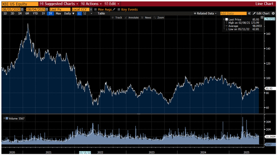
Task: Click the start date field 08/05/2020
Action: [x=11, y=9]
